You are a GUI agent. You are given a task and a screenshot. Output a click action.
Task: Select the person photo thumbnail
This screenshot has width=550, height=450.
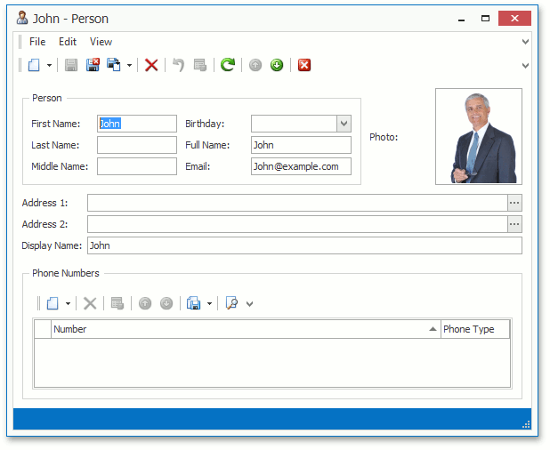click(x=478, y=136)
